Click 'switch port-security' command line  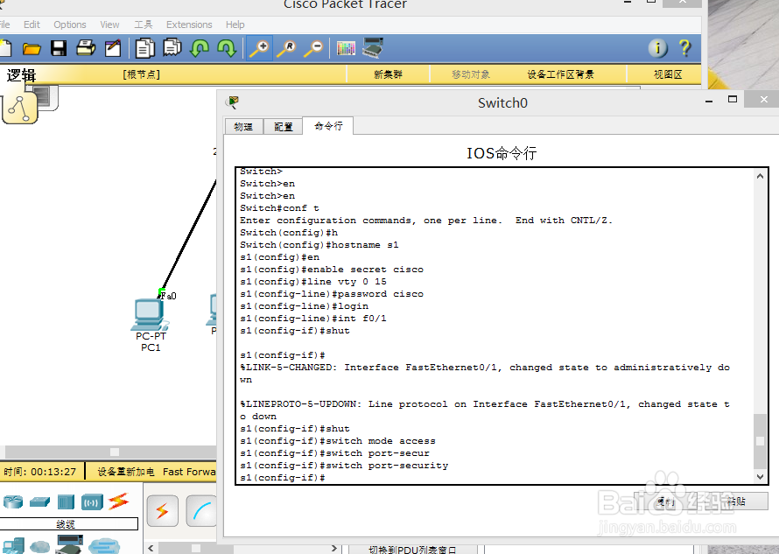click(344, 466)
